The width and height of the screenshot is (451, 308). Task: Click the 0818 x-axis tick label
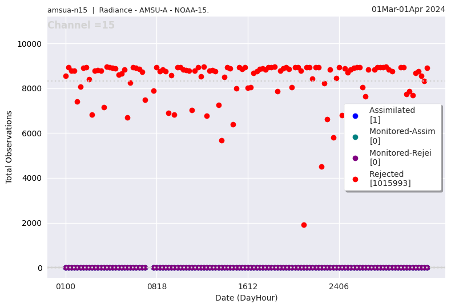pos(157,287)
